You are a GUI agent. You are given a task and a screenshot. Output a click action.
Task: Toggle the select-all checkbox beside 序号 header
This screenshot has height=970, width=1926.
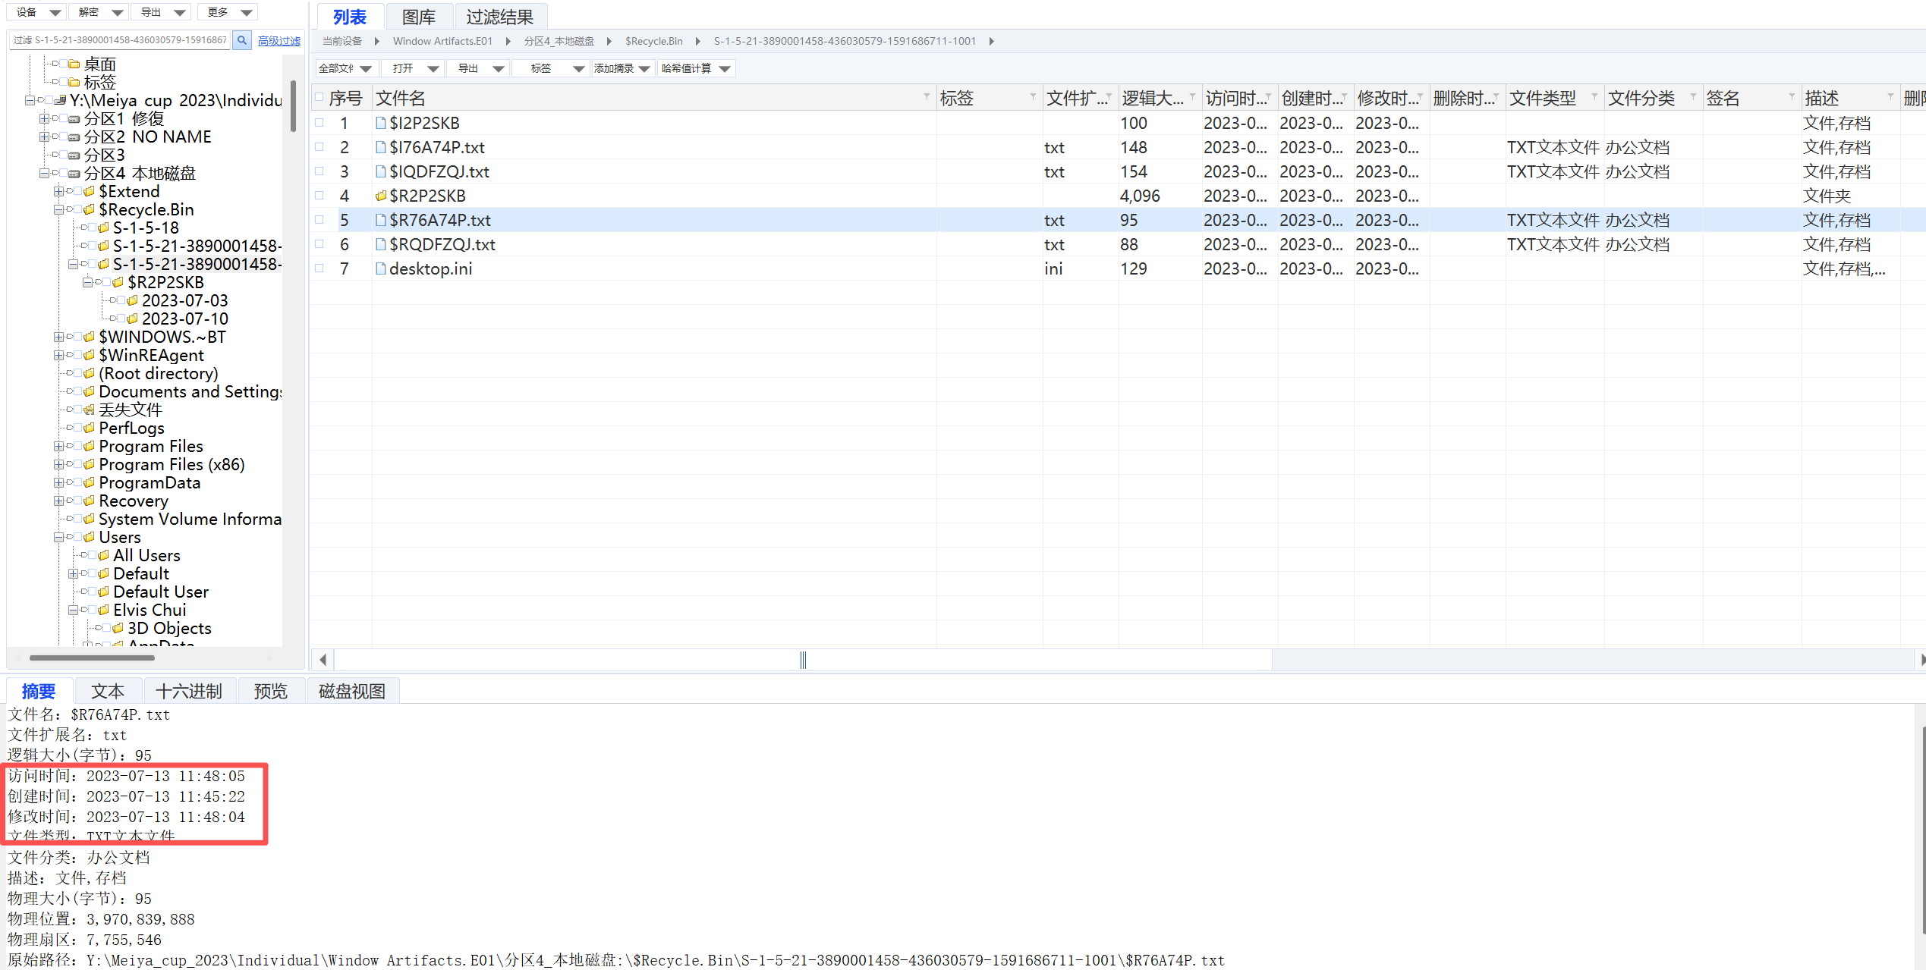(319, 97)
